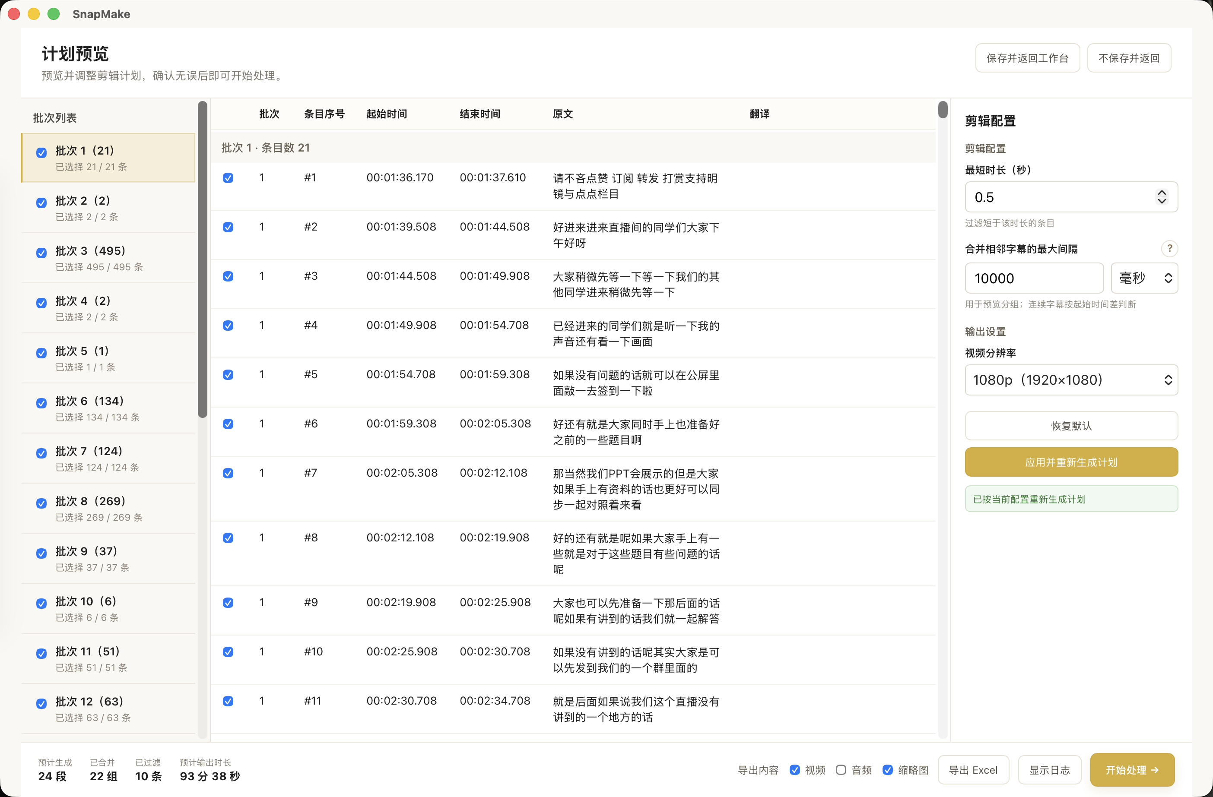Click the 已按当前配置重新生成计划 status message
1213x797 pixels.
tap(1071, 499)
